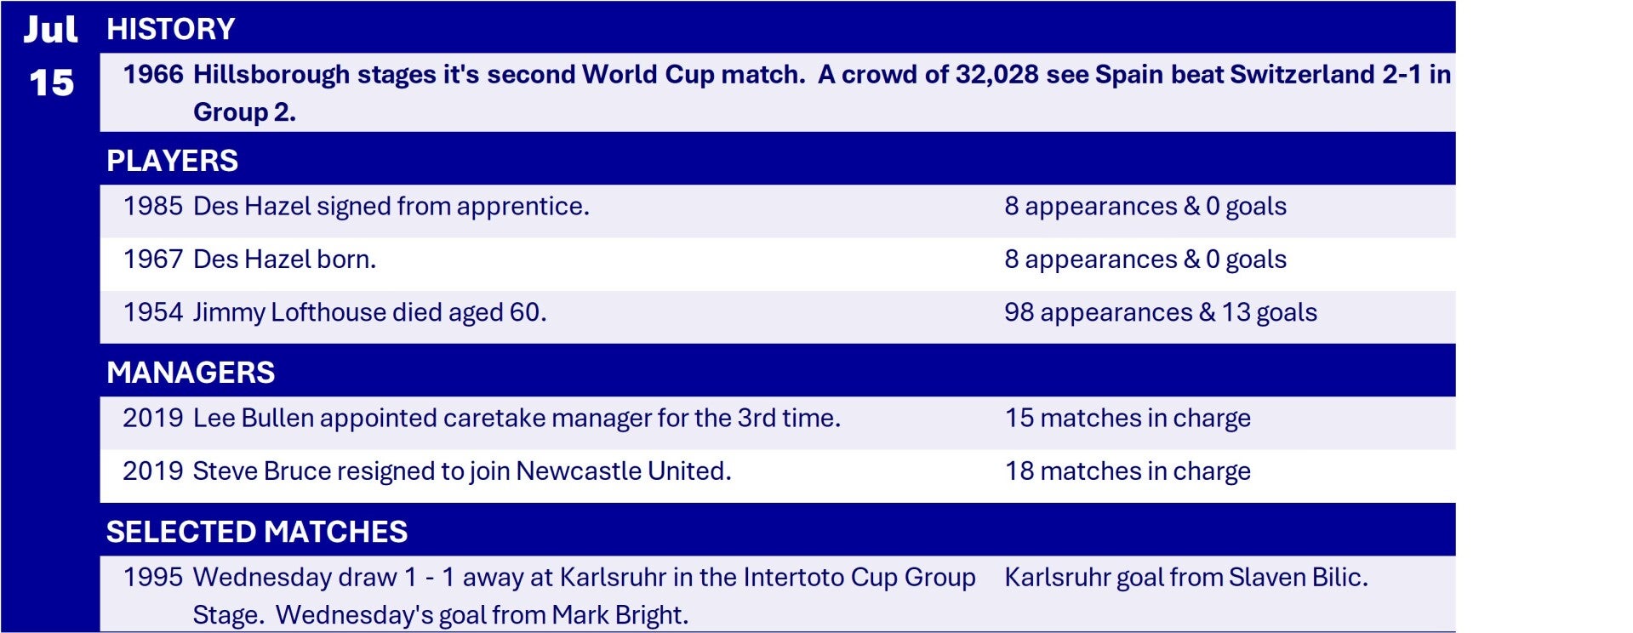Image resolution: width=1633 pixels, height=633 pixels.
Task: Select the Wednesday draw at Karlsruhr entry
Action: point(584,578)
